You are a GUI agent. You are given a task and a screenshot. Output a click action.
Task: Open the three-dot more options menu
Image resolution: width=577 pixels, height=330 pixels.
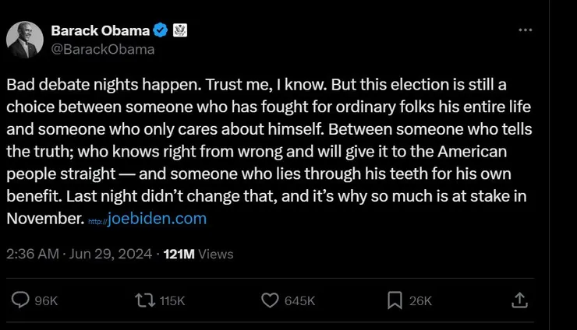[x=526, y=30]
